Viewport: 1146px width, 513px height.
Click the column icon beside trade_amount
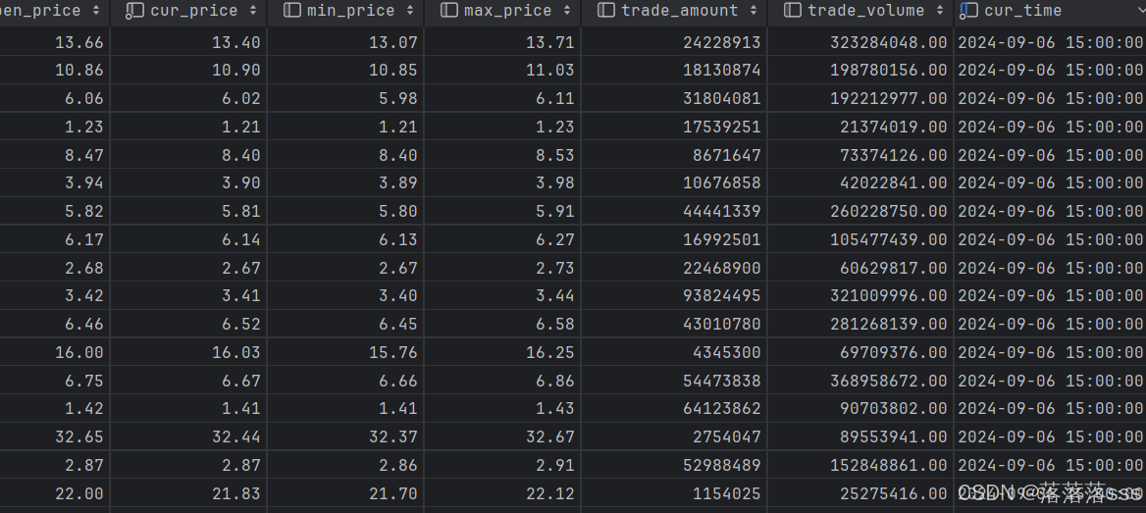[606, 10]
